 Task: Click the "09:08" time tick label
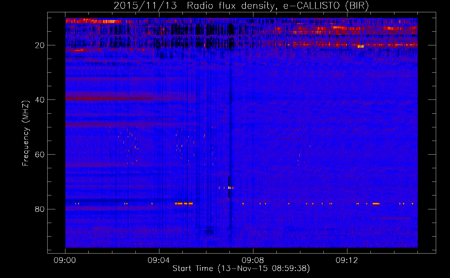pyautogui.click(x=253, y=260)
